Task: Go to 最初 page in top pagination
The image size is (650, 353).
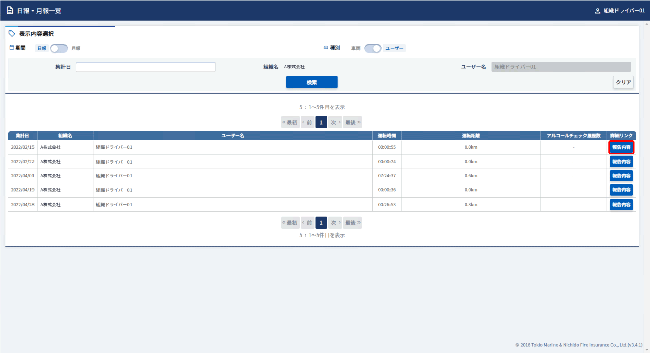Action: (290, 122)
